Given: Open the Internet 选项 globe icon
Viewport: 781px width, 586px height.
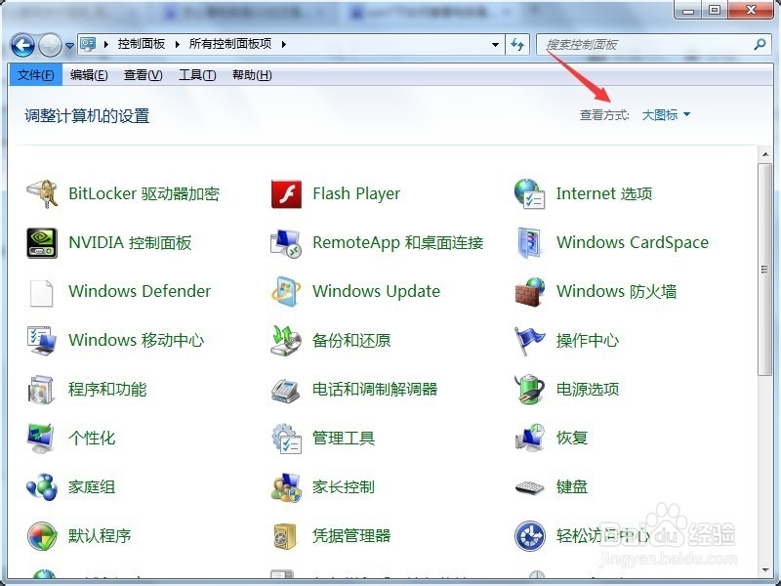Looking at the screenshot, I should tap(529, 193).
